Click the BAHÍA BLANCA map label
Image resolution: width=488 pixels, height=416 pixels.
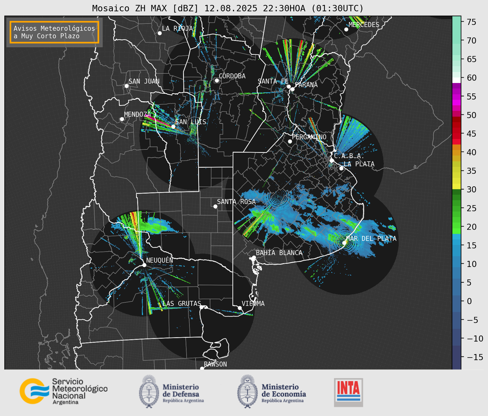(x=279, y=253)
